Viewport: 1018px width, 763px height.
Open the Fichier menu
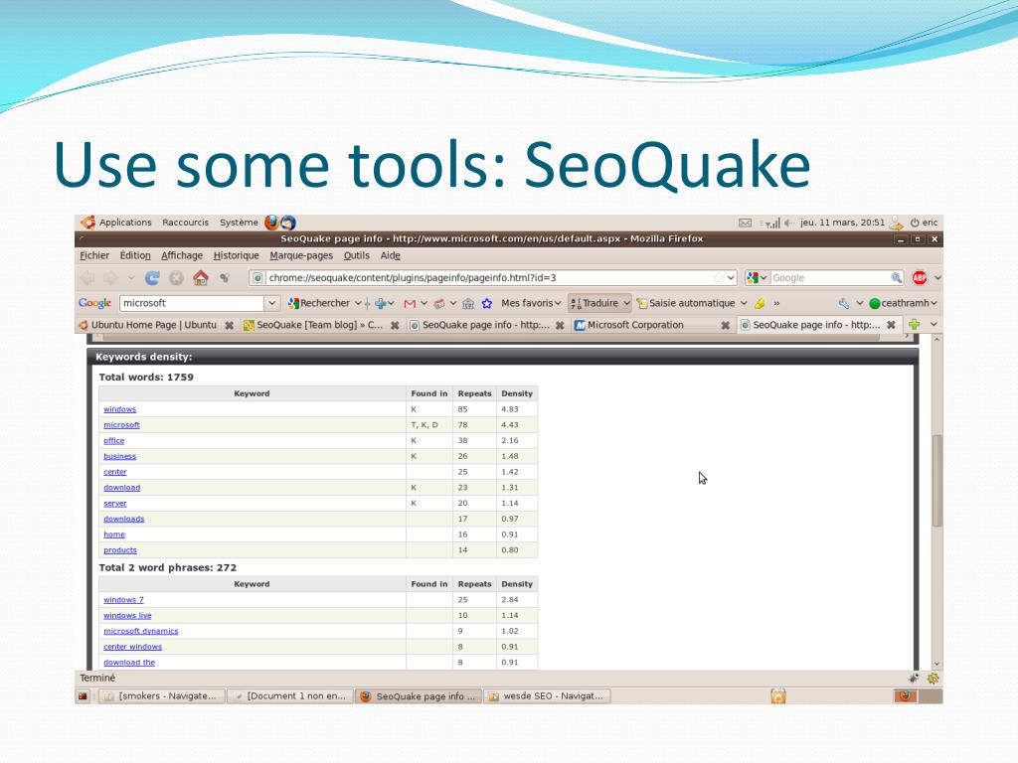(x=94, y=255)
